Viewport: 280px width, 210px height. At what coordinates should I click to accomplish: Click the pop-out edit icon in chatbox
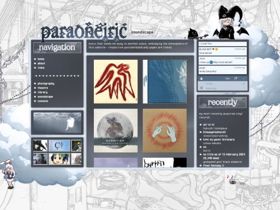pyautogui.click(x=236, y=78)
